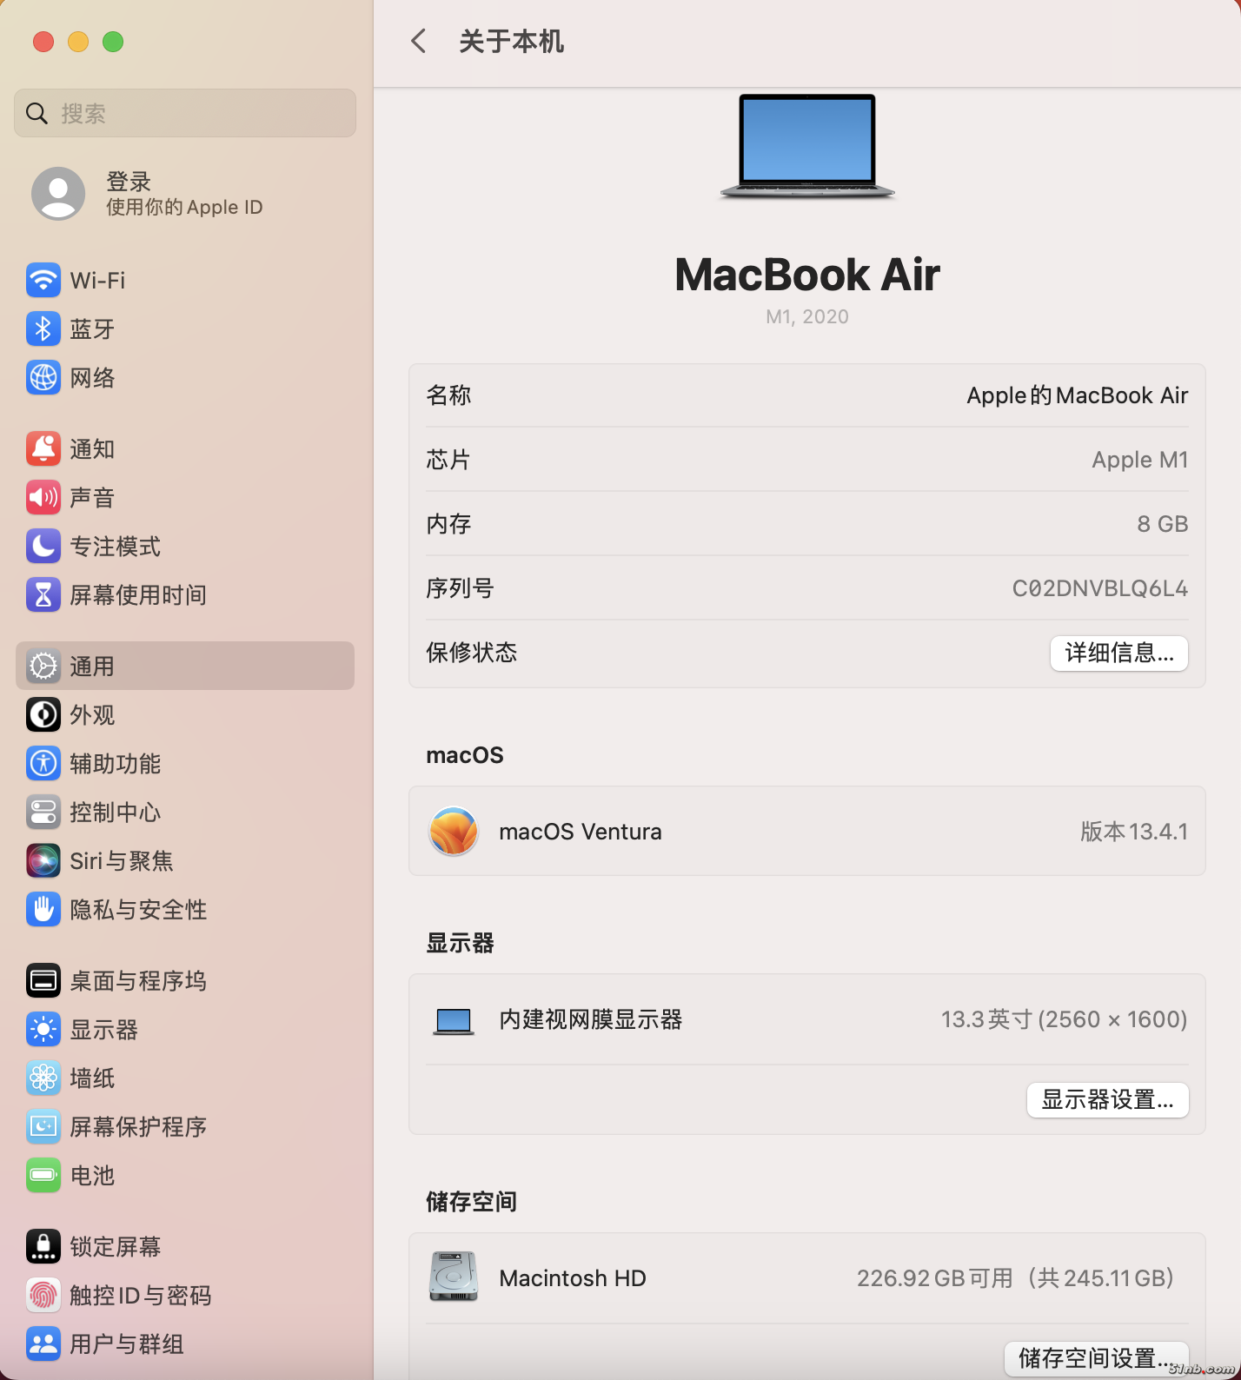Select 网络 label in sidebar

tap(92, 377)
